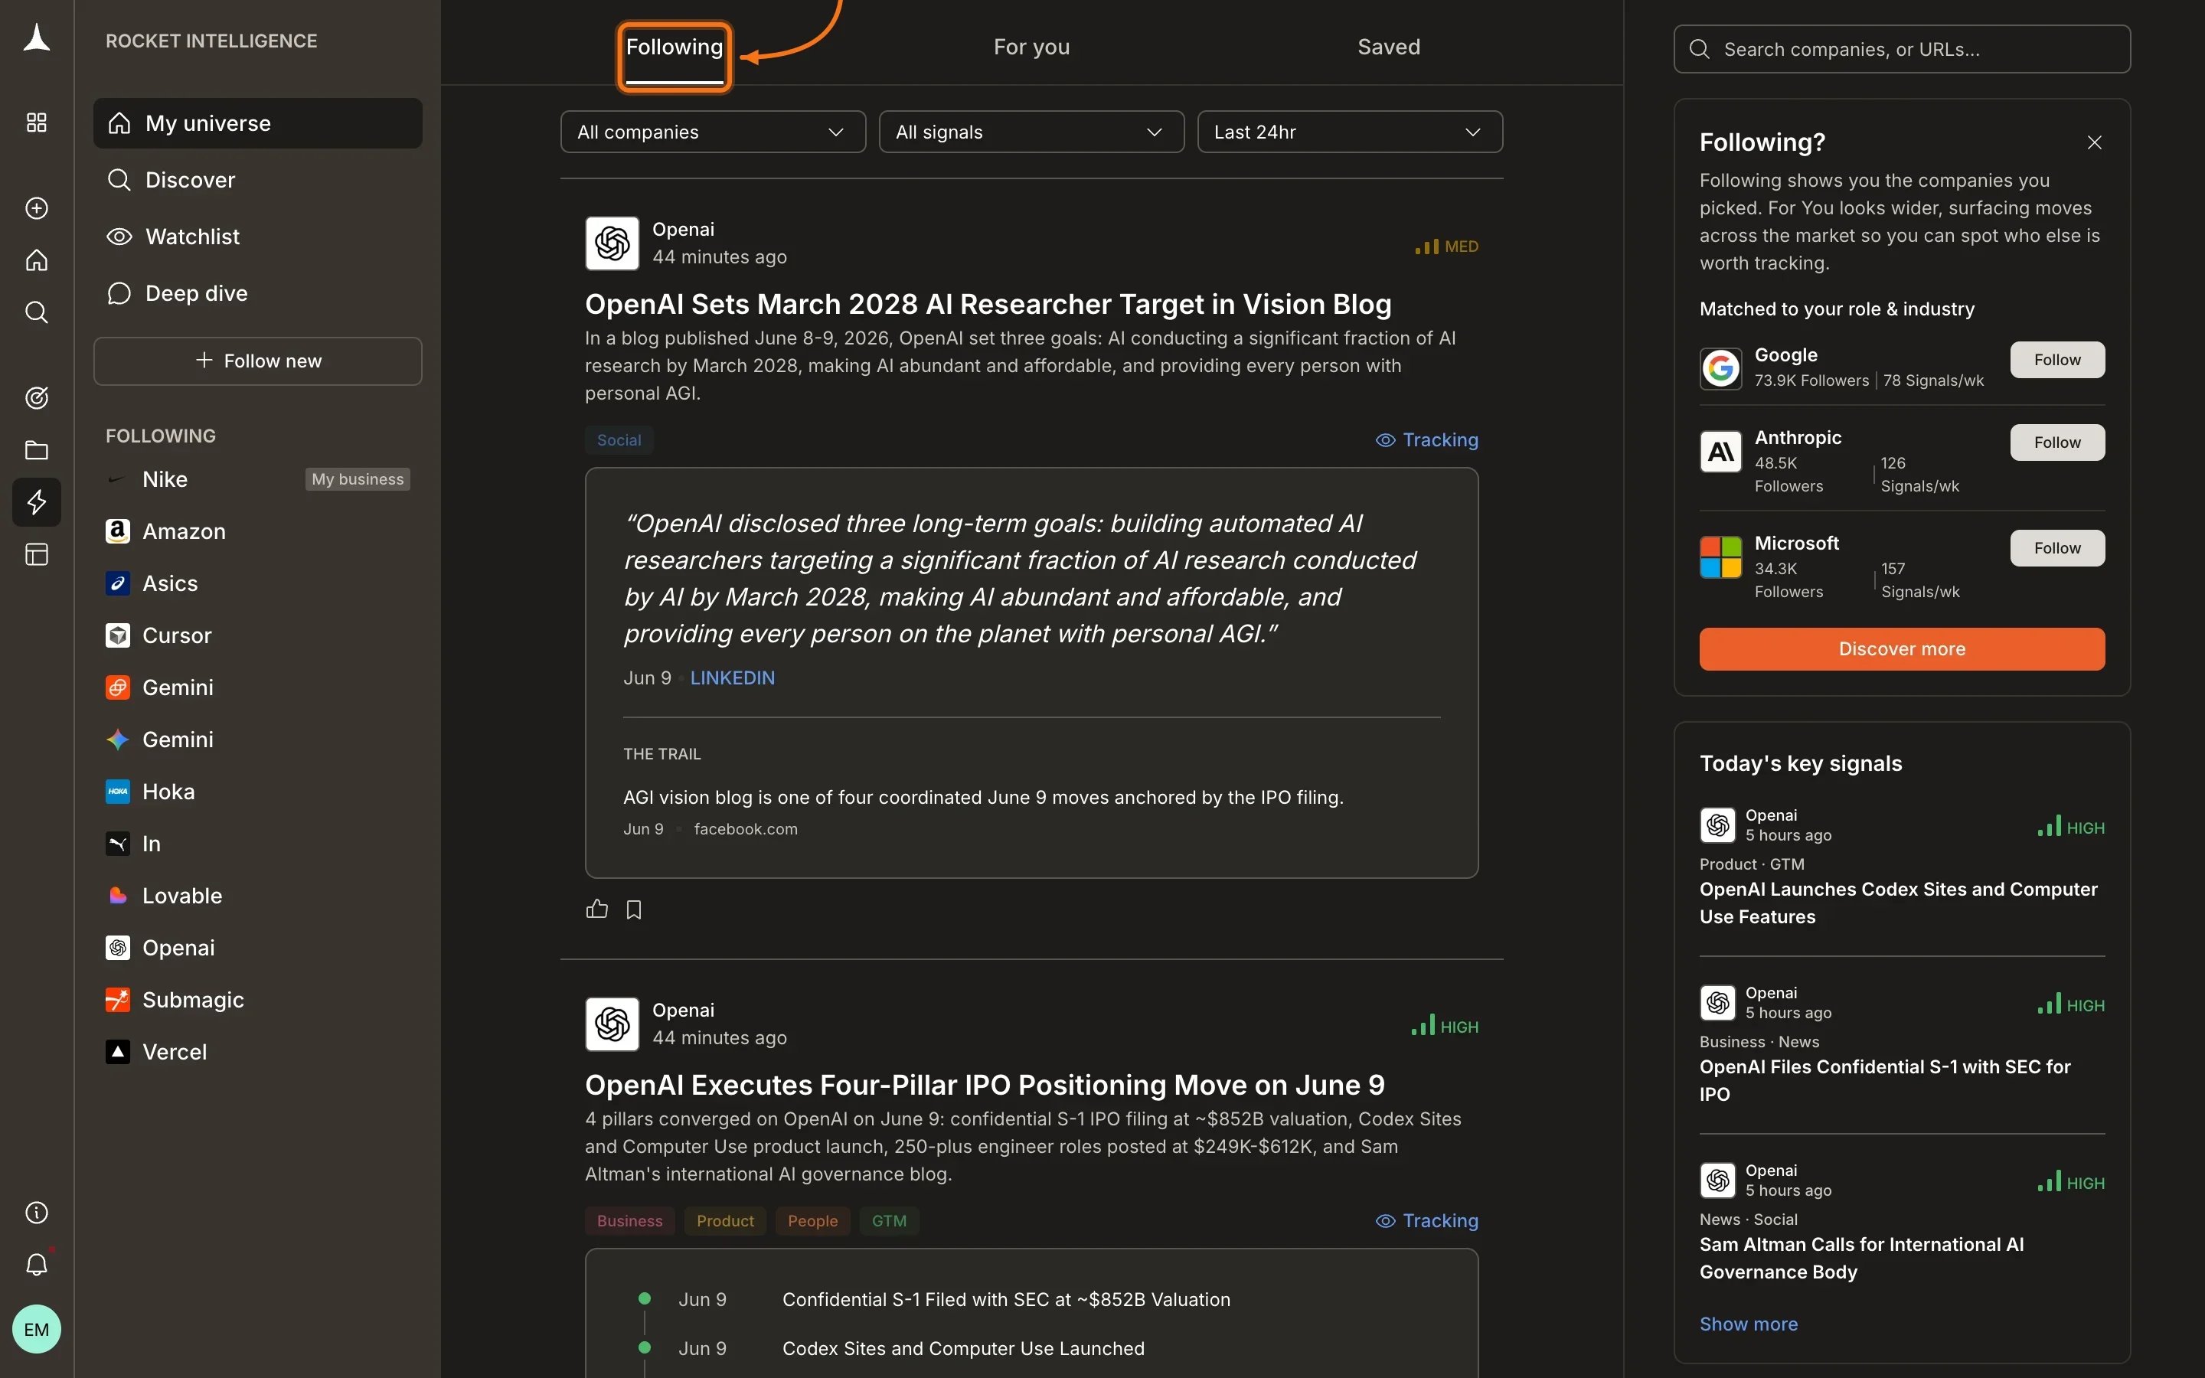Switch to the For you tab
Image resolution: width=2205 pixels, height=1378 pixels.
1031,47
